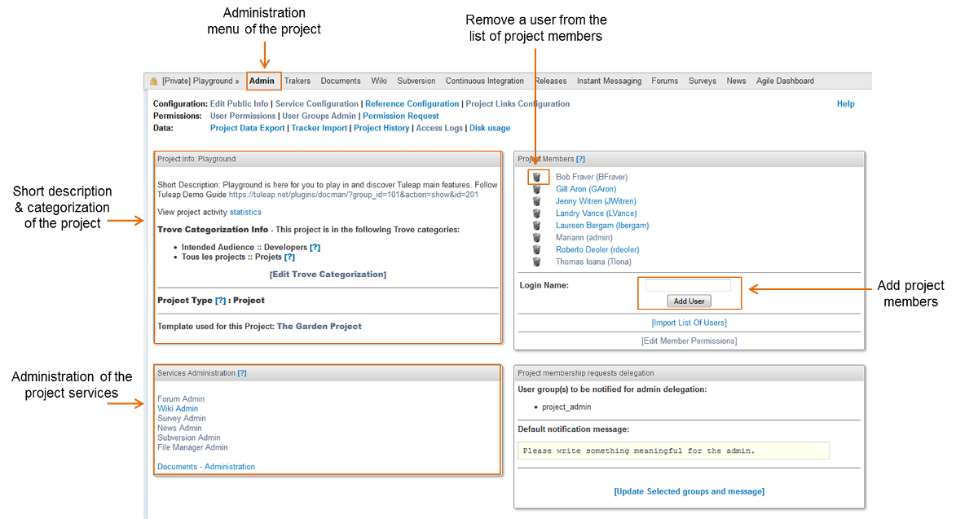Remove Roberto Deoler via trash icon
Screen dimensions: 978x519
pos(536,250)
